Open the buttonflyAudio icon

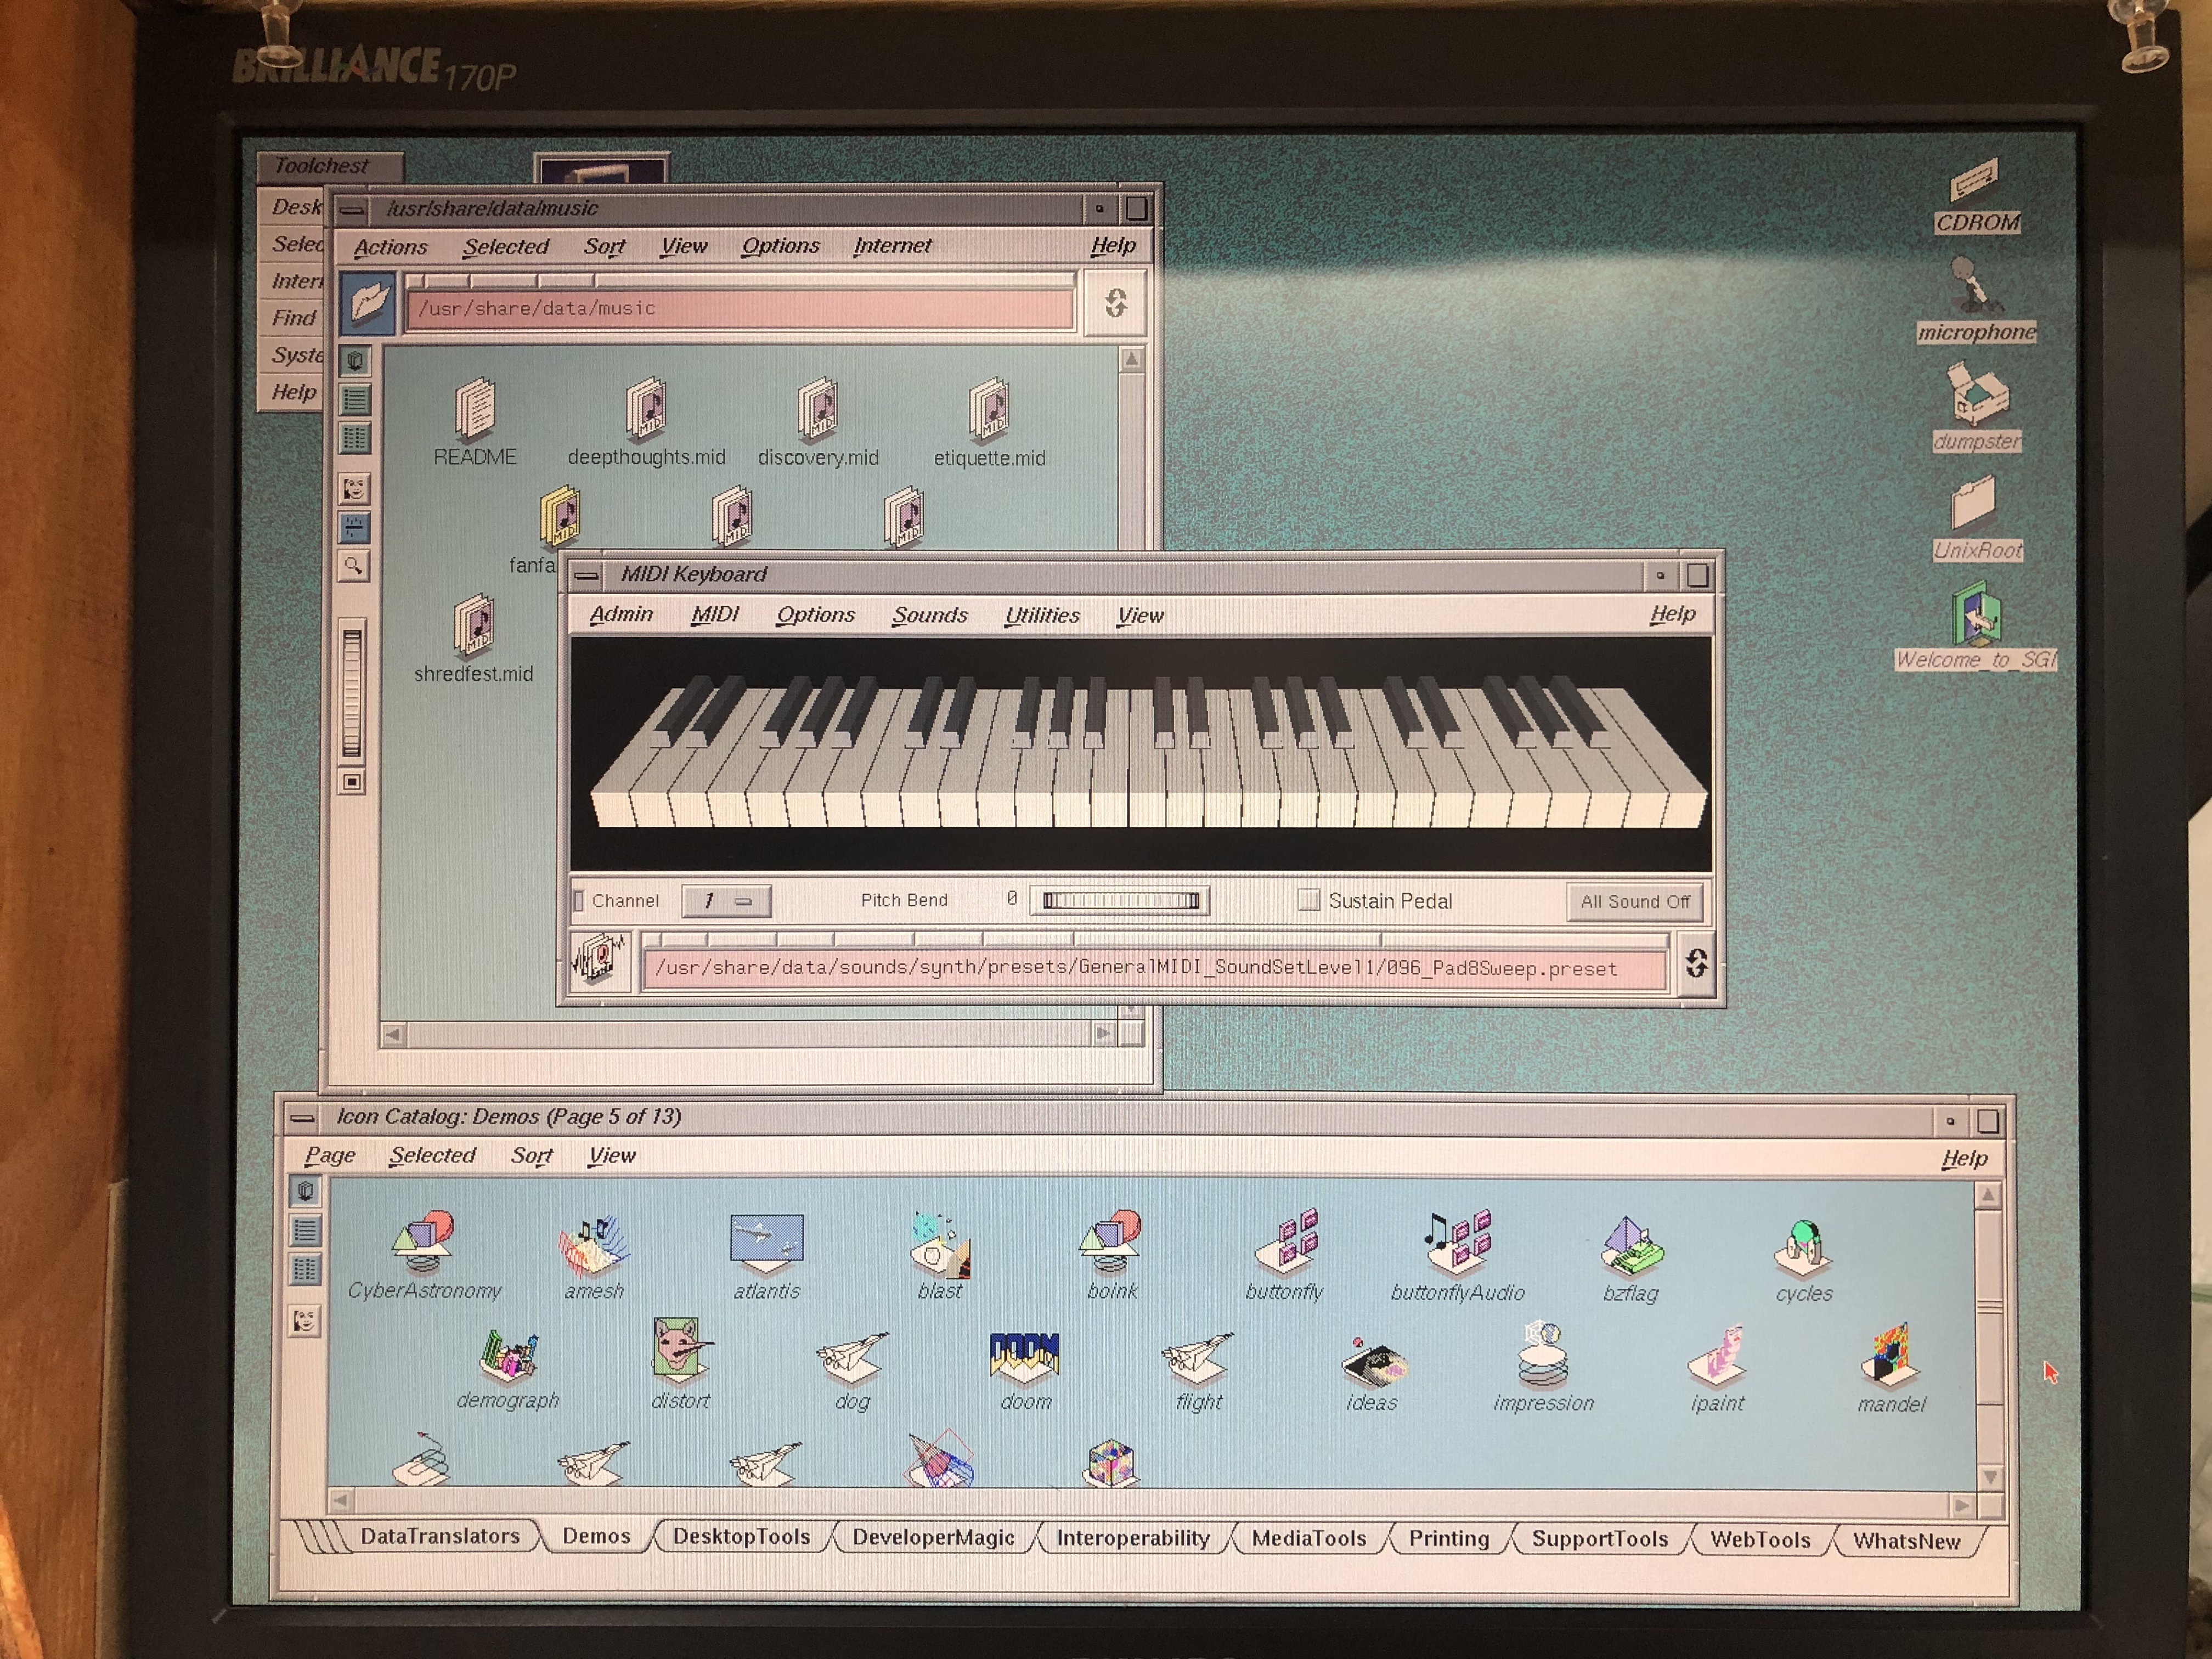[1457, 1243]
